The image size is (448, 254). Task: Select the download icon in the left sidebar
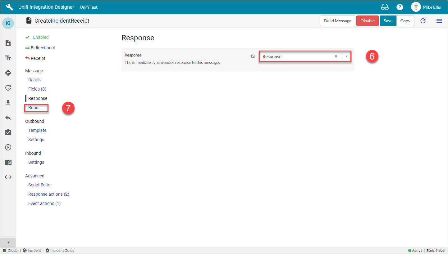8,103
